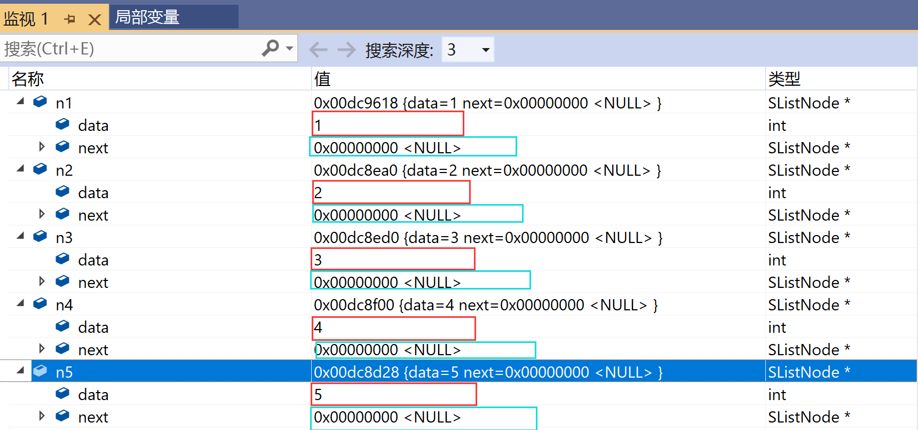This screenshot has height=430, width=918.
Task: Select value 0x00dc8ea0 of n2
Action: [356, 170]
